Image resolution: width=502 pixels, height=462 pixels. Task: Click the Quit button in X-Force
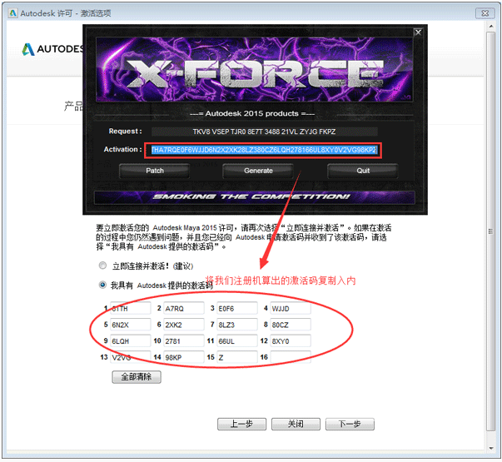coord(363,171)
